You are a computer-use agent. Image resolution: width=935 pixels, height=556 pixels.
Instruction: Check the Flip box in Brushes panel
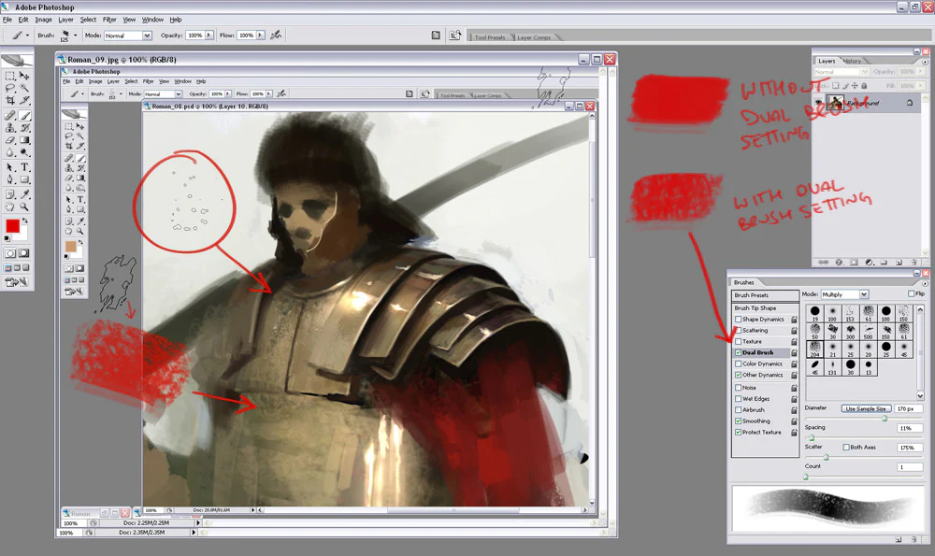point(911,293)
